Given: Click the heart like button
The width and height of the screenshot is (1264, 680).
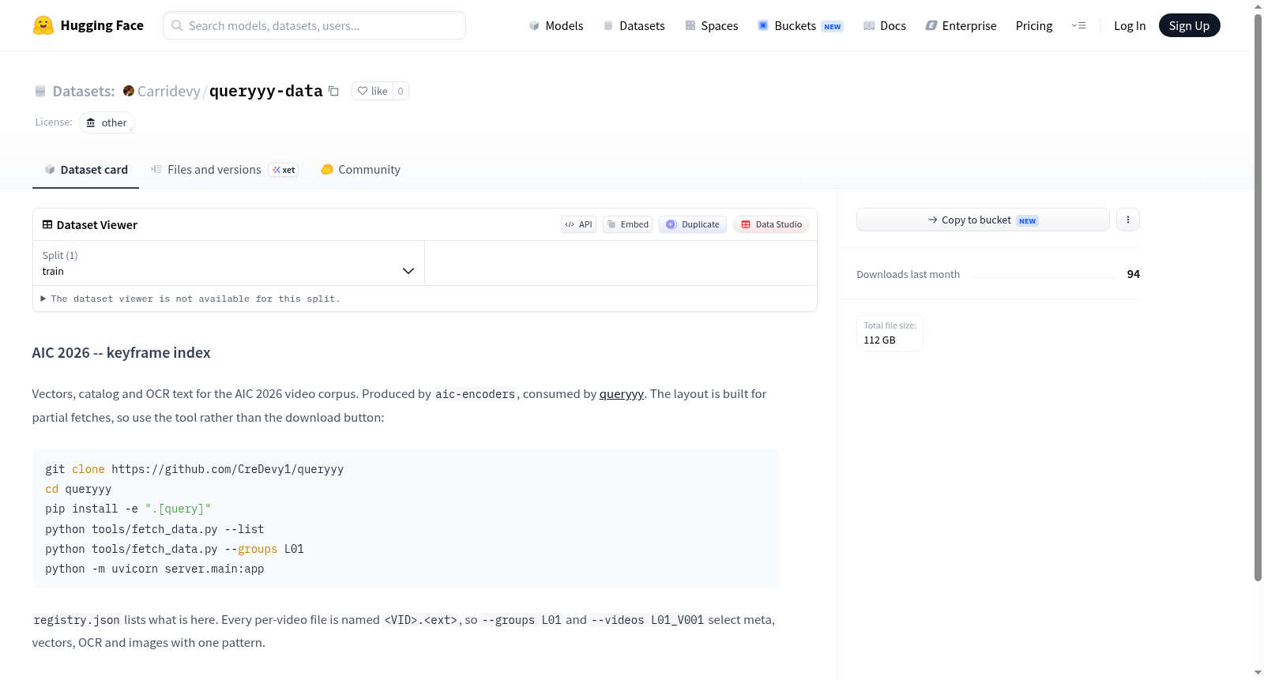Looking at the screenshot, I should point(372,91).
